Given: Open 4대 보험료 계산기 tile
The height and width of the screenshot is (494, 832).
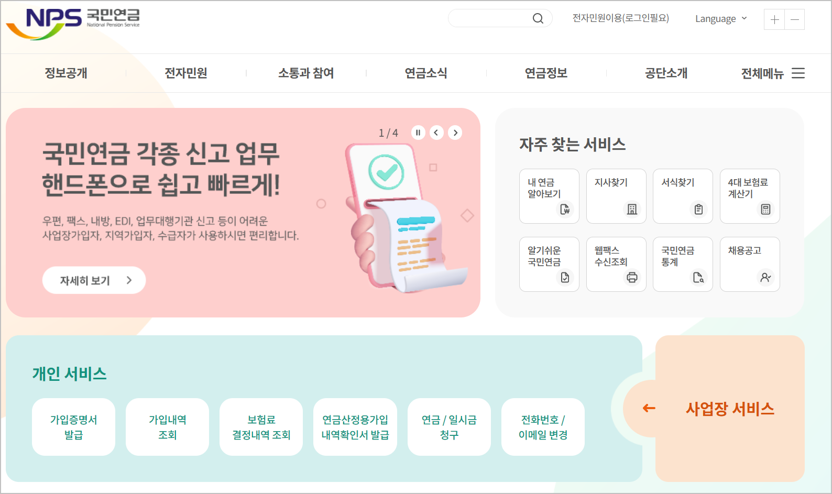Looking at the screenshot, I should (x=750, y=196).
